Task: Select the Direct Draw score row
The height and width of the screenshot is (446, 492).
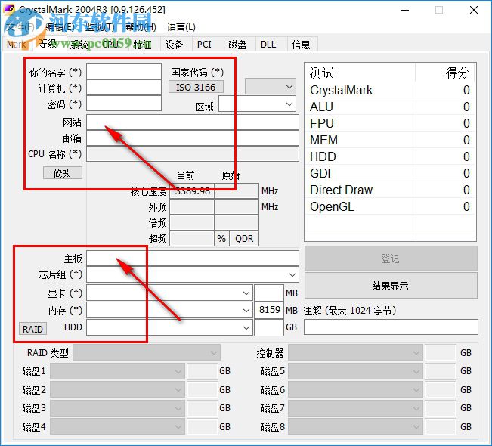Action: (x=390, y=190)
